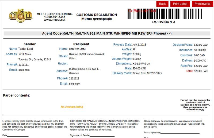Click the No results found message
214x138 pixels.
pos(72,107)
